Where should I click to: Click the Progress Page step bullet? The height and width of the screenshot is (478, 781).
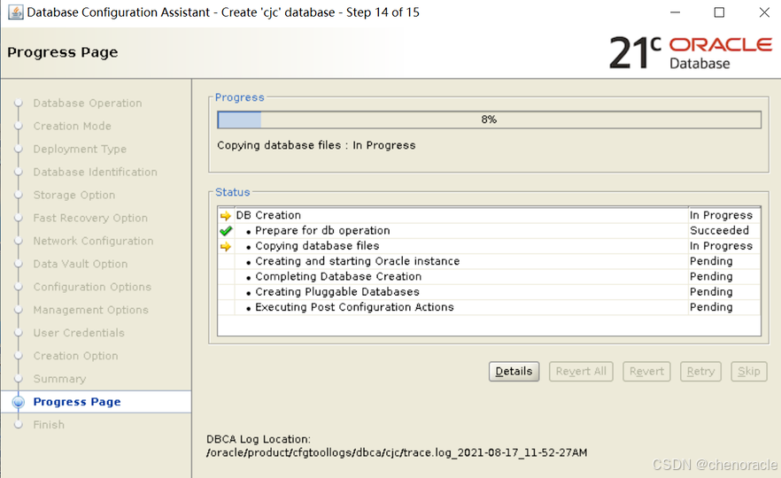[x=19, y=402]
